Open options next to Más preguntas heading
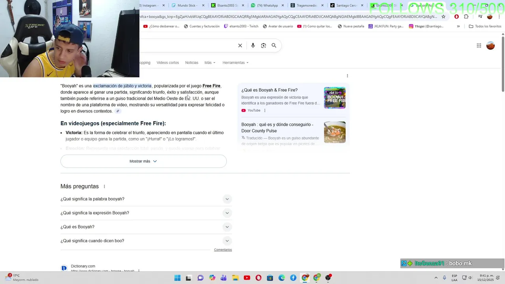505x284 pixels. 105,187
